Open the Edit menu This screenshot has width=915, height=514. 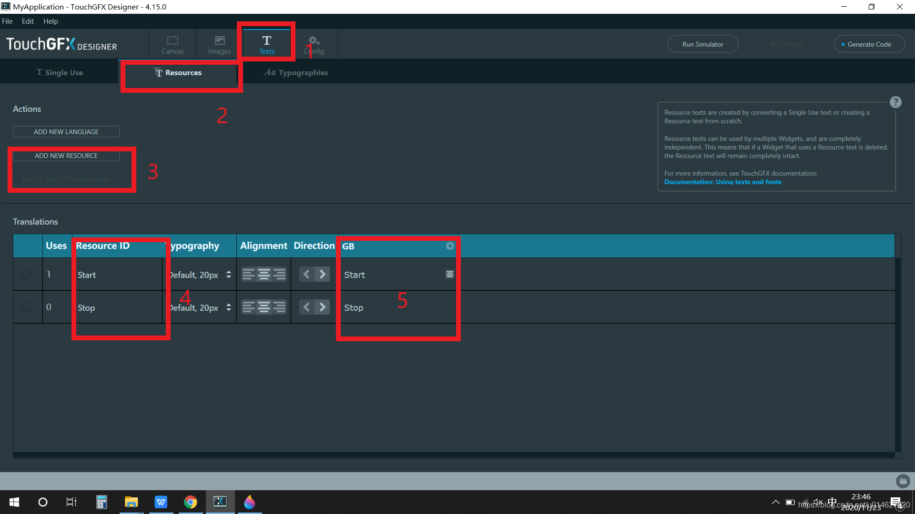click(28, 21)
